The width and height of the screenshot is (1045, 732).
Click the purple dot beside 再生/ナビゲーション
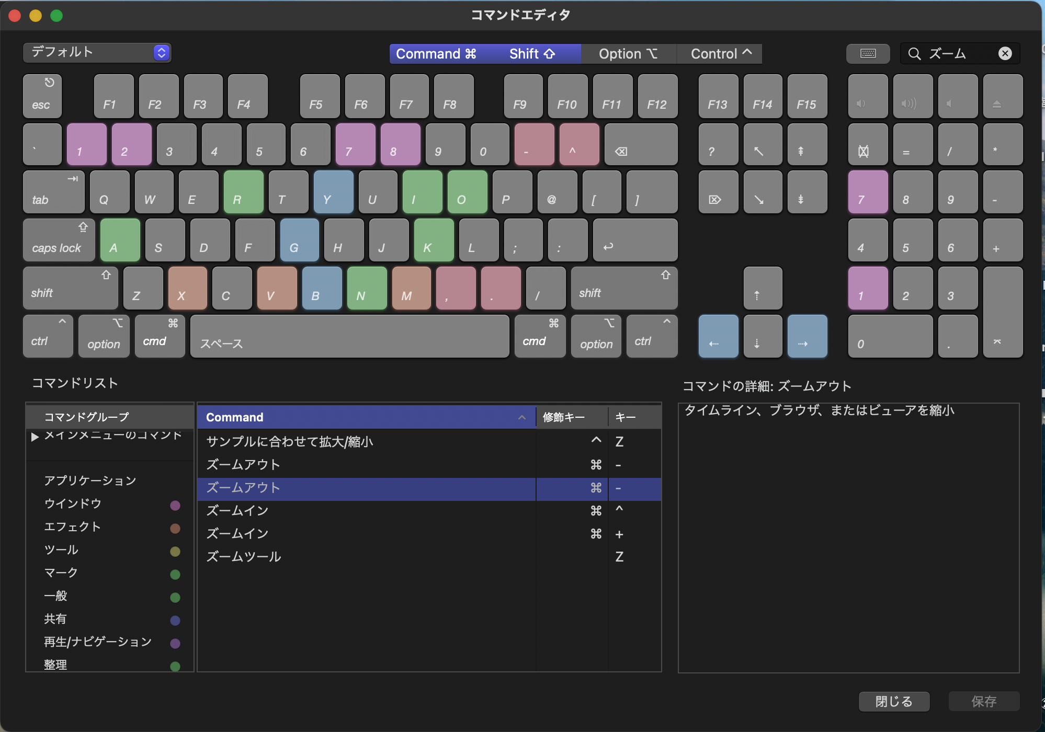(175, 643)
